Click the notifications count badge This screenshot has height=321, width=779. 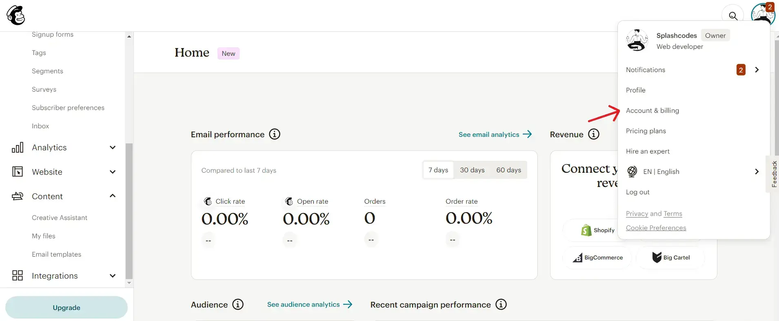click(x=741, y=70)
